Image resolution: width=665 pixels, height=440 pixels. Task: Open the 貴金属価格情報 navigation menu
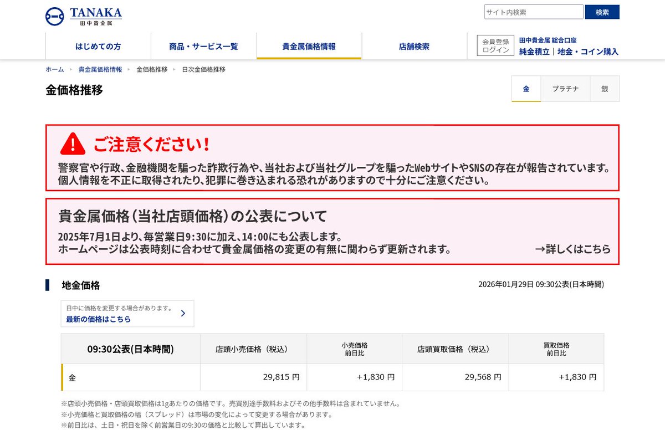pyautogui.click(x=309, y=47)
